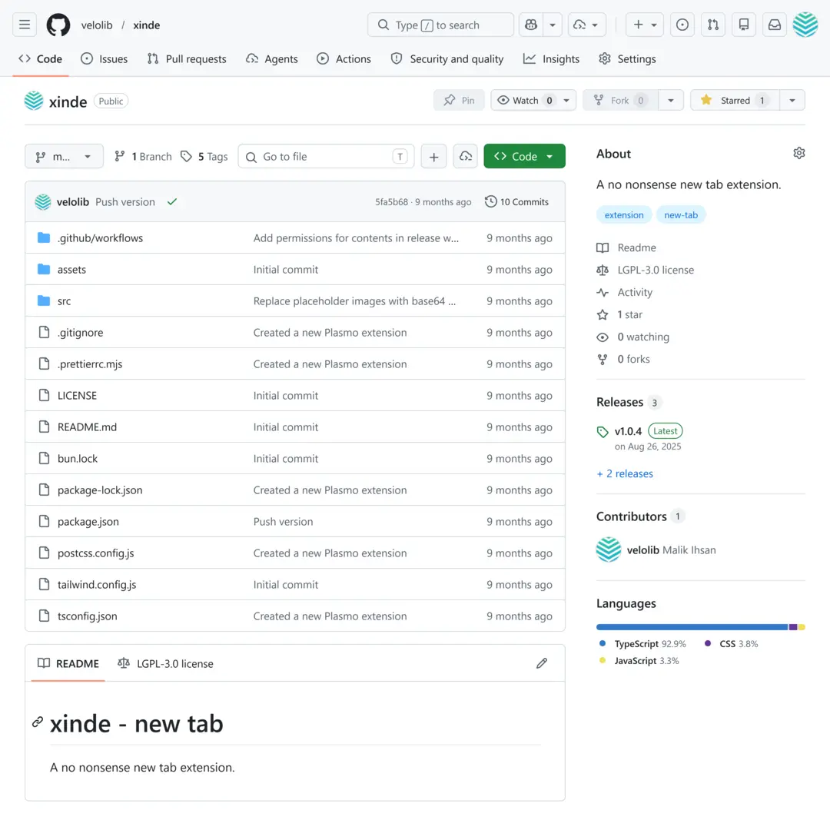Copy the README heading anchor link icon
The width and height of the screenshot is (830, 830).
(x=37, y=722)
